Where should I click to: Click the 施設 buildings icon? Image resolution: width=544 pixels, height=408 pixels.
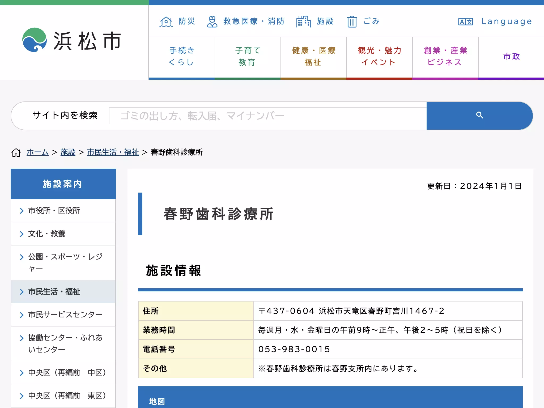304,22
